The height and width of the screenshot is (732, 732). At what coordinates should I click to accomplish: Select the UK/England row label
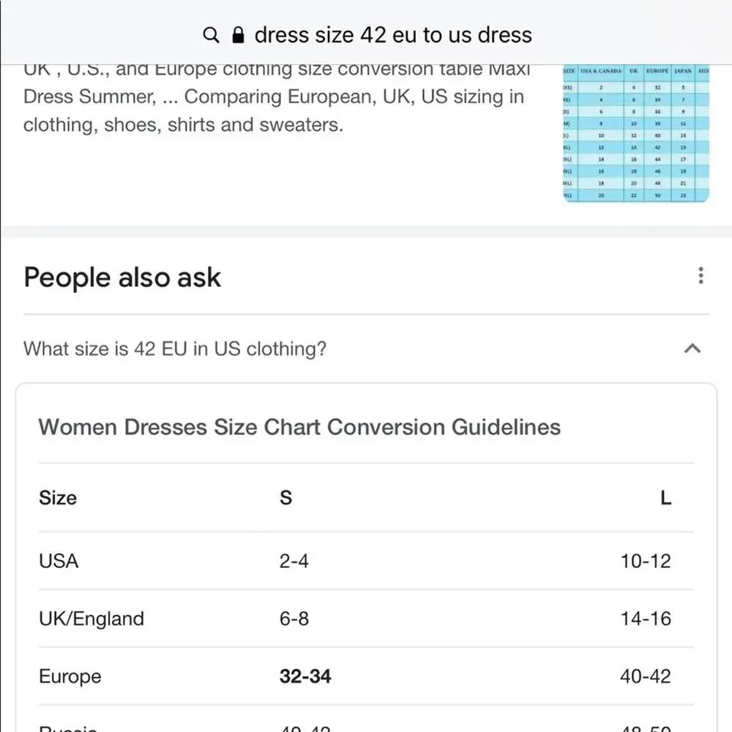(91, 619)
